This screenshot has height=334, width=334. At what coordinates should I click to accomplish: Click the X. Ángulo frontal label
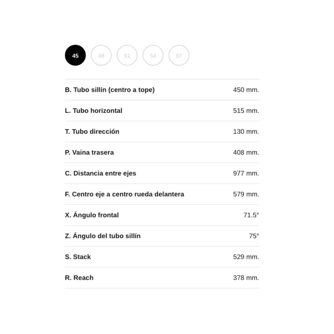tap(92, 215)
